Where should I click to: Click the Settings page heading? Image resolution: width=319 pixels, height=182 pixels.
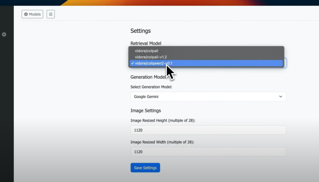(141, 31)
